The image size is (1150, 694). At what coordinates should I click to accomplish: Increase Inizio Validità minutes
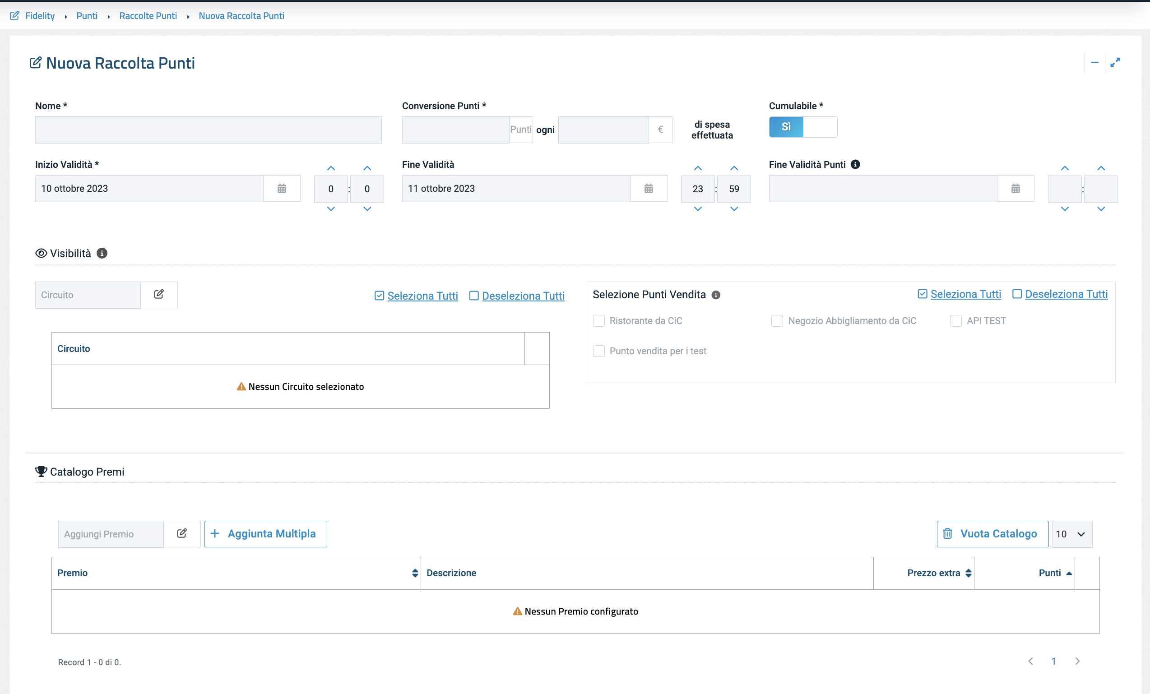pos(367,168)
